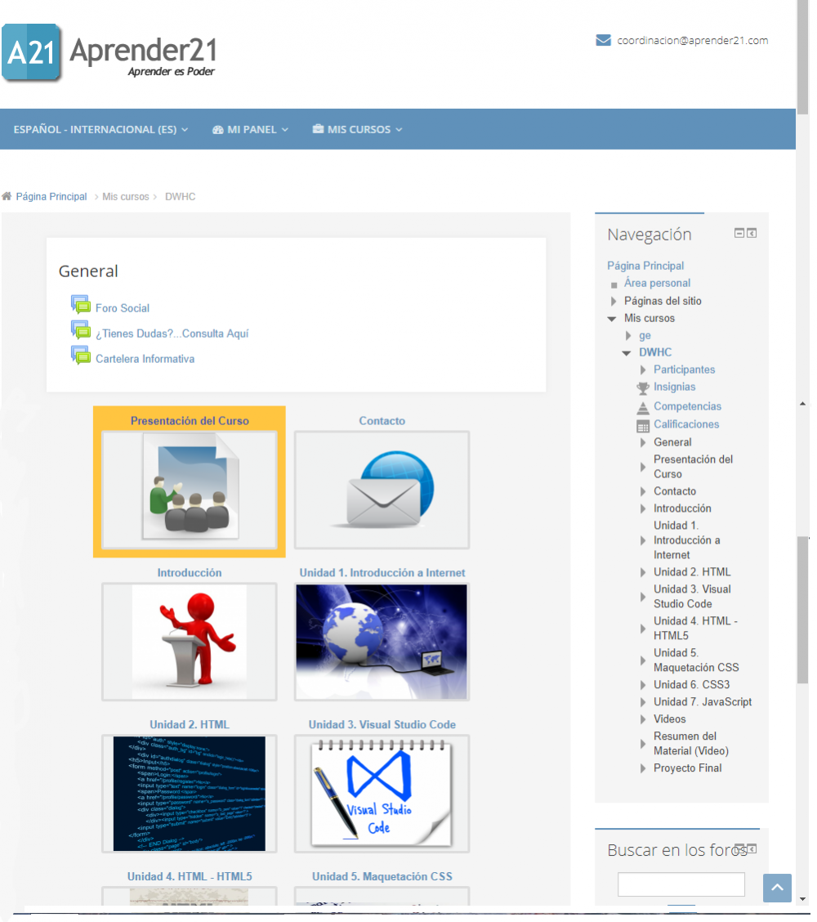Open the Foro Social forum icon

click(82, 305)
